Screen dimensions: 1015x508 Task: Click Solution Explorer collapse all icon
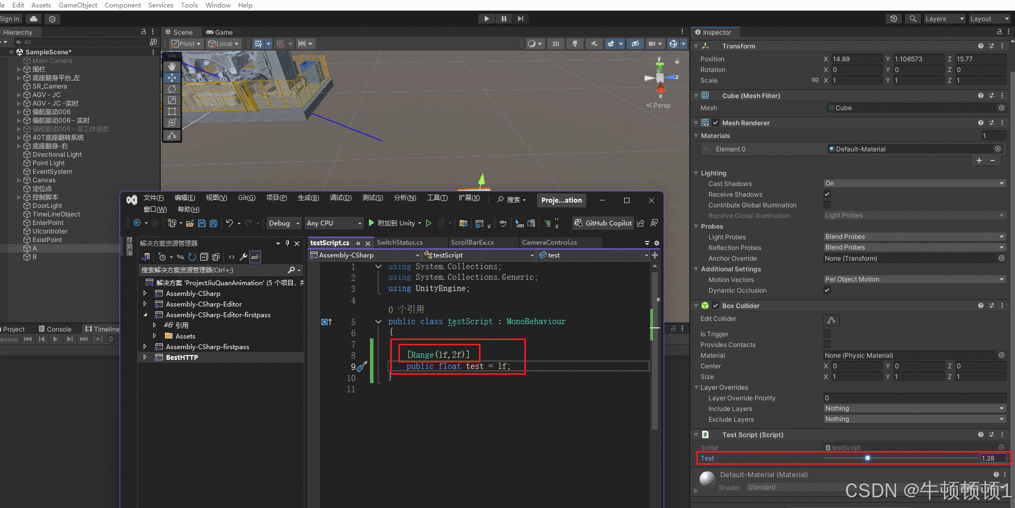pyautogui.click(x=204, y=257)
